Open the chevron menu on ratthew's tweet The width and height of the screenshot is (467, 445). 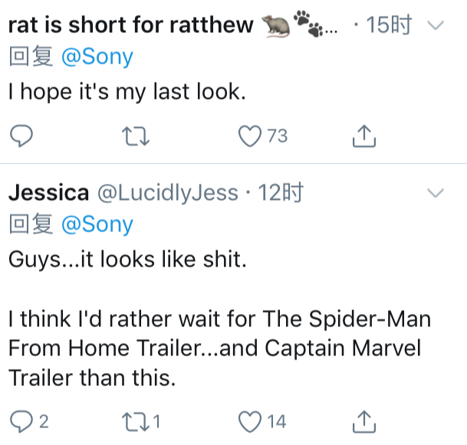436,25
